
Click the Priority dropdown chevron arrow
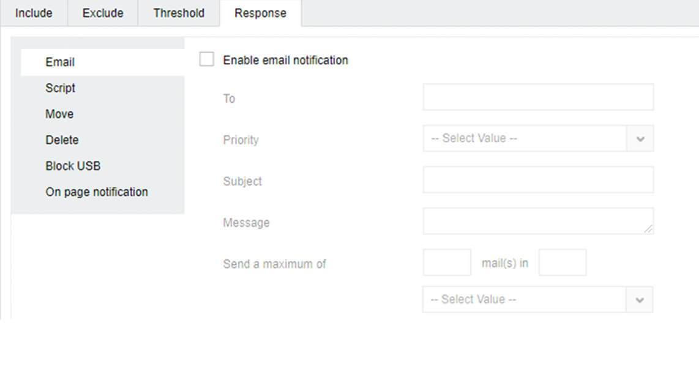pyautogui.click(x=640, y=139)
